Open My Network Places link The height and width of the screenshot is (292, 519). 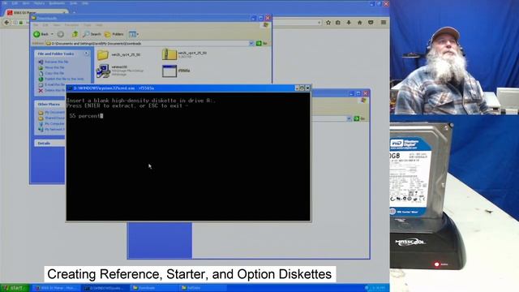52,130
